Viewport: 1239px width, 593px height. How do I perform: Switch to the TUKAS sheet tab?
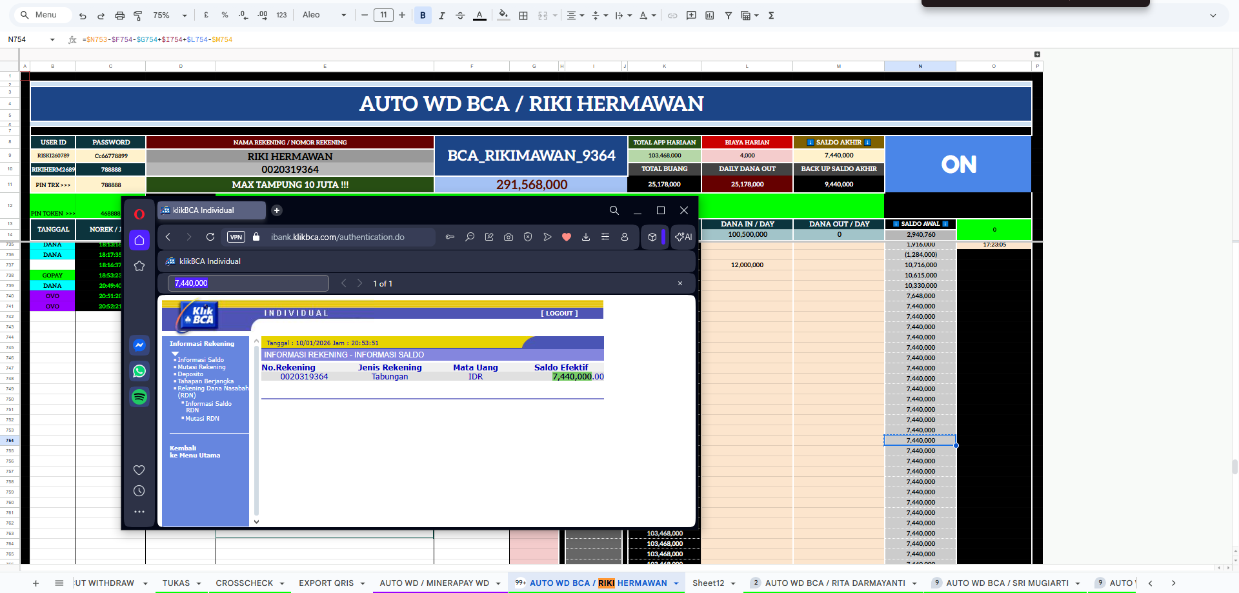[x=176, y=583]
